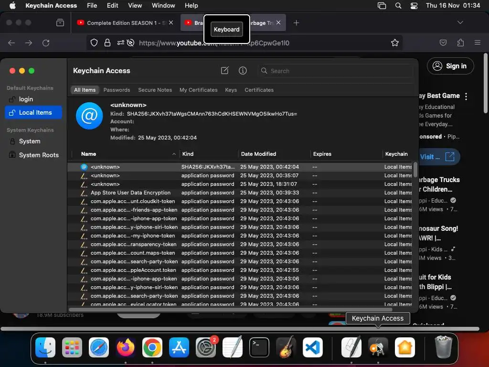The height and width of the screenshot is (367, 489).
Task: Open the Trash in the Dock
Action: pos(443,347)
